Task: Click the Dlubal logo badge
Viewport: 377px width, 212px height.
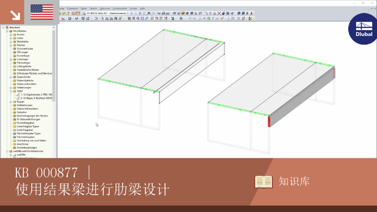Action: 363,29
